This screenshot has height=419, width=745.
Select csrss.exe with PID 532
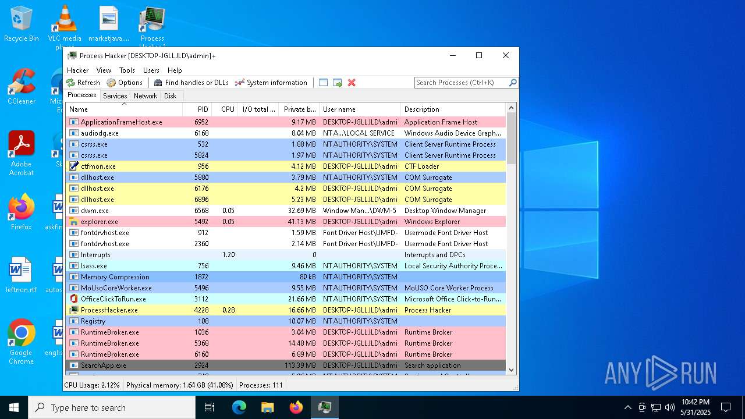tap(286, 144)
